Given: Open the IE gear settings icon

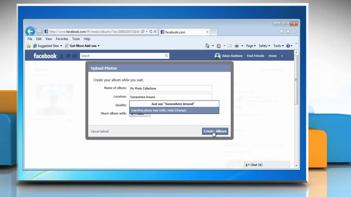Looking at the screenshot, I should point(294,31).
